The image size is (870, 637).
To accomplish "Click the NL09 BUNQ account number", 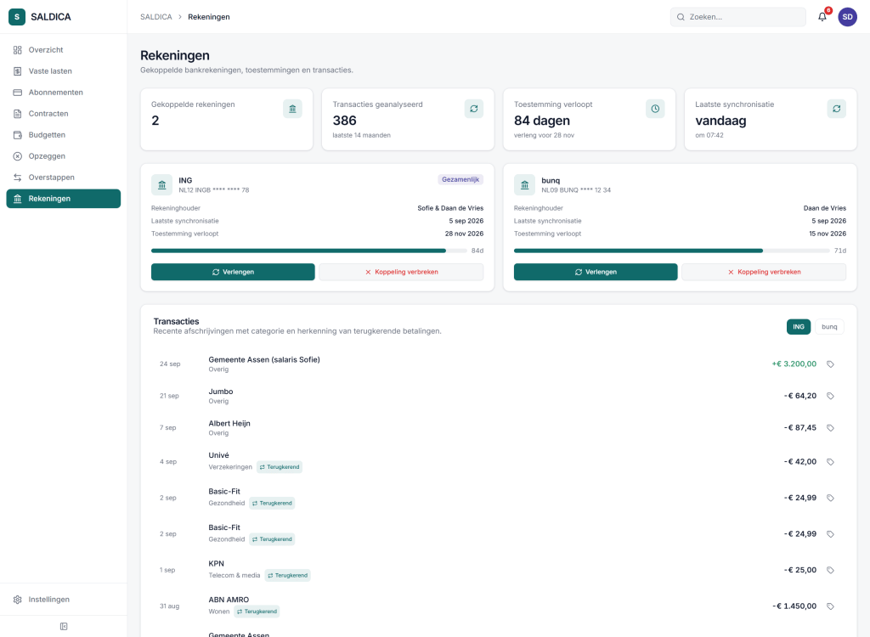I will tap(576, 189).
